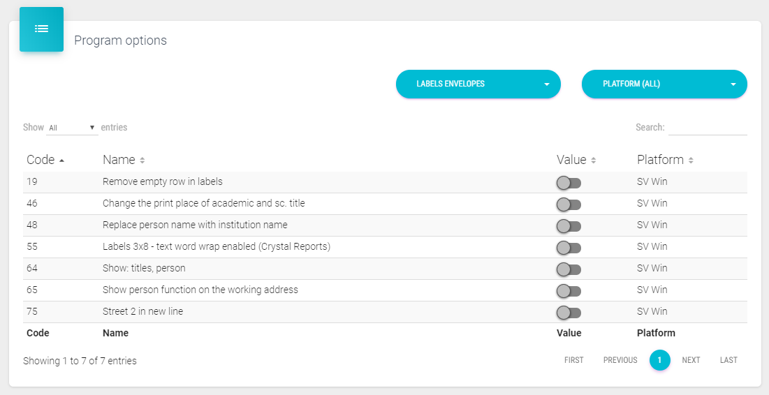
Task: Focus the Search input field
Action: click(708, 128)
